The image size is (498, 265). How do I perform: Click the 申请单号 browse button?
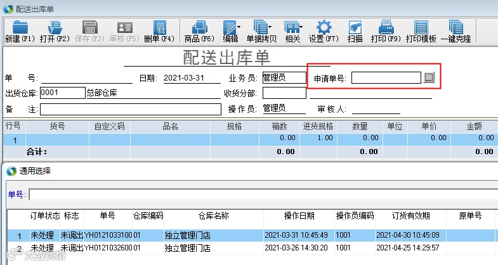429,77
